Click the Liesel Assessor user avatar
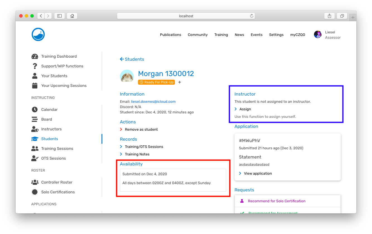 pos(318,35)
